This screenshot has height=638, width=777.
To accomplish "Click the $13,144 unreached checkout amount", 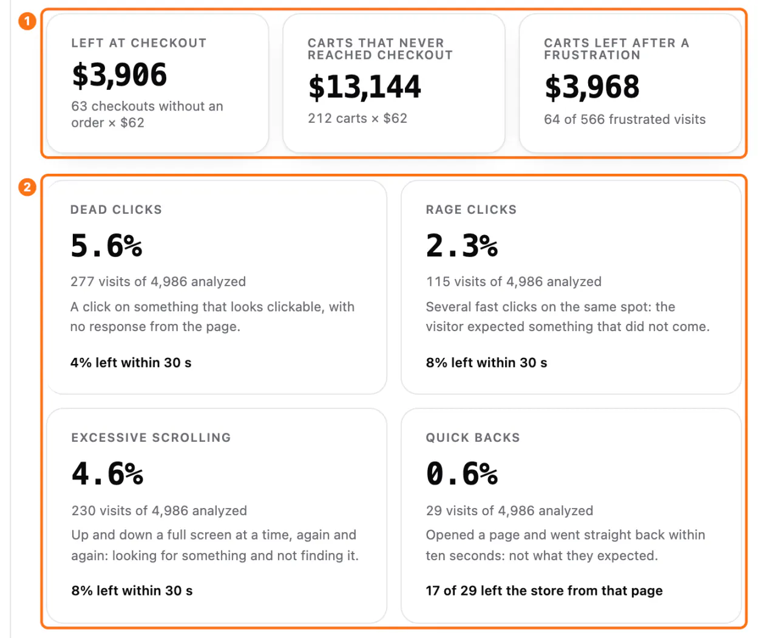I will pos(364,87).
